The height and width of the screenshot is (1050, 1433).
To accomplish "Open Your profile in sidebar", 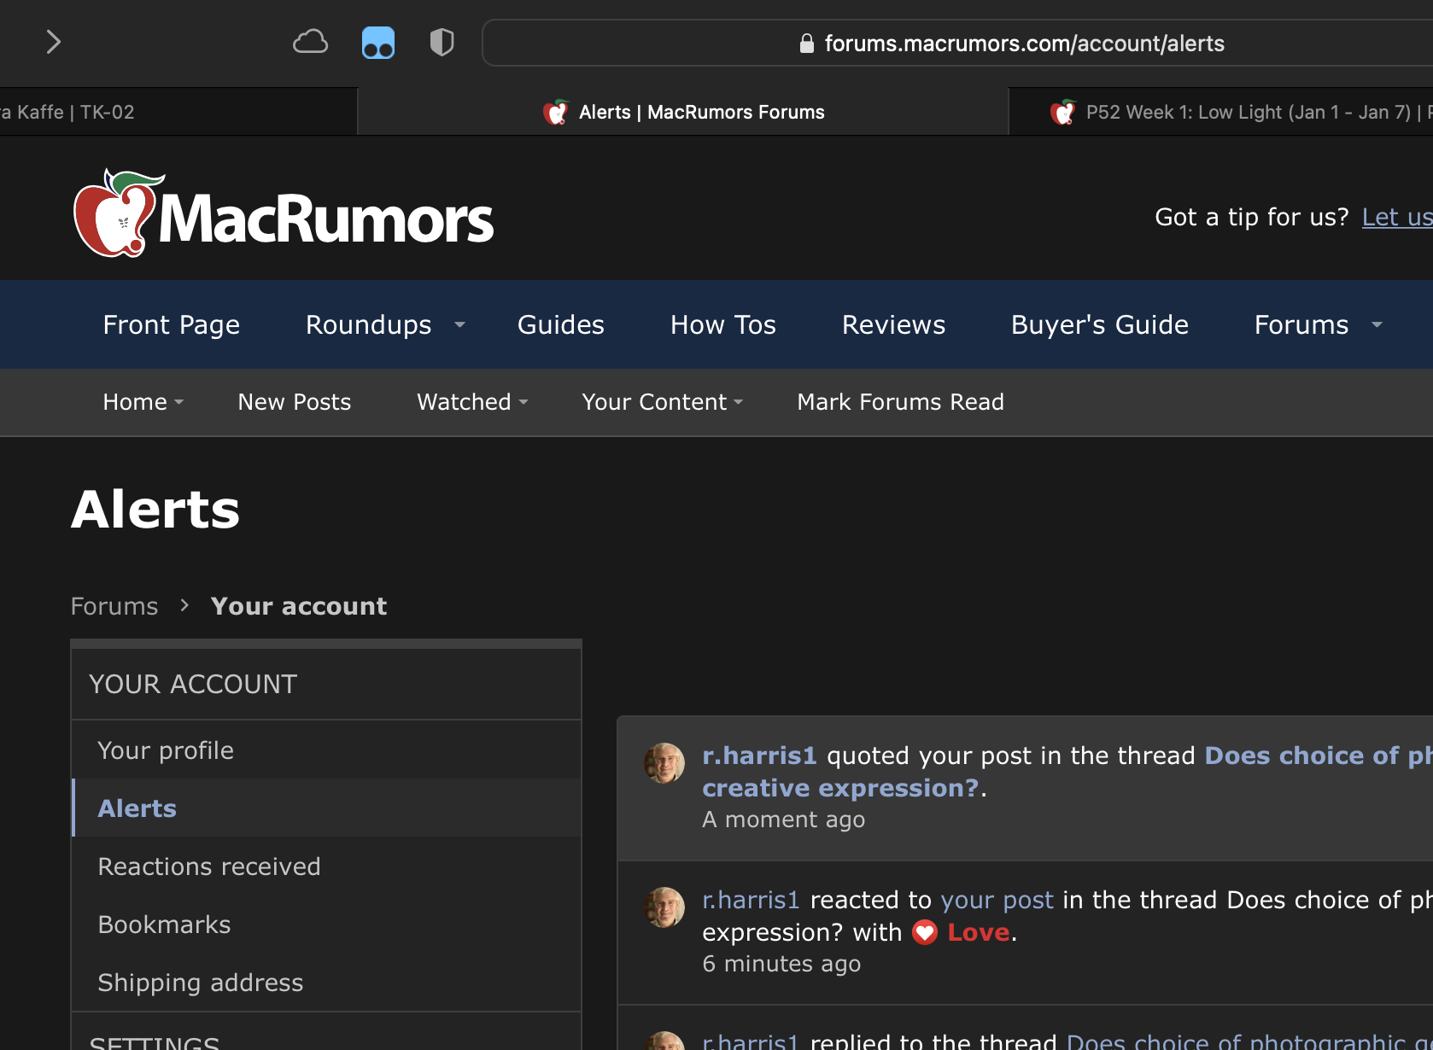I will [x=326, y=750].
